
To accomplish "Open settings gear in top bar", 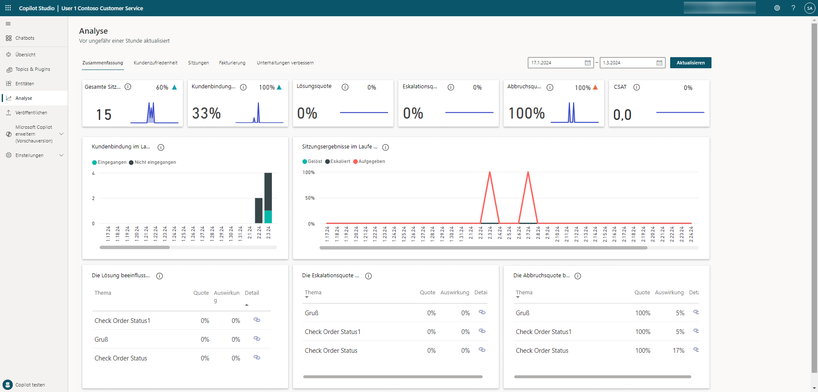I will tap(777, 8).
